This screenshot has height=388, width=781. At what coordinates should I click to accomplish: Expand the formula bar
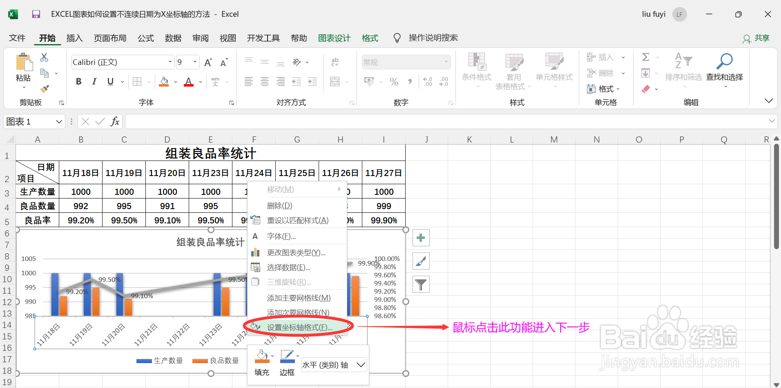[772, 121]
